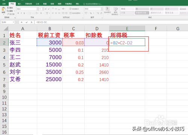
Task: Open Format as Table (套用表格格式)
Action: coord(115,11)
